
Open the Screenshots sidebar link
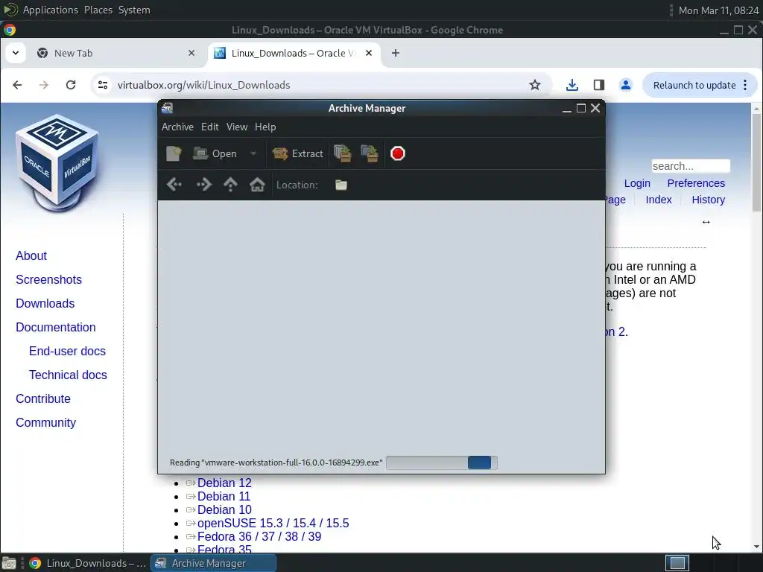[x=48, y=280]
